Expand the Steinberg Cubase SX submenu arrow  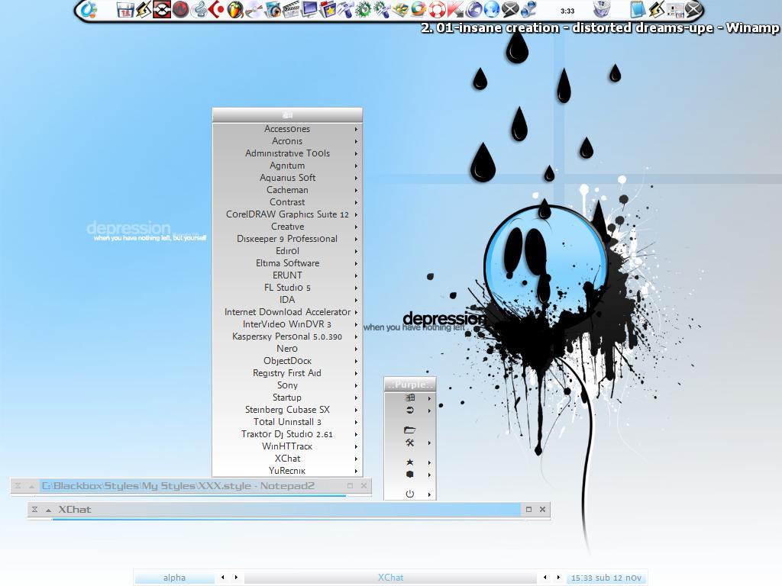coord(356,410)
